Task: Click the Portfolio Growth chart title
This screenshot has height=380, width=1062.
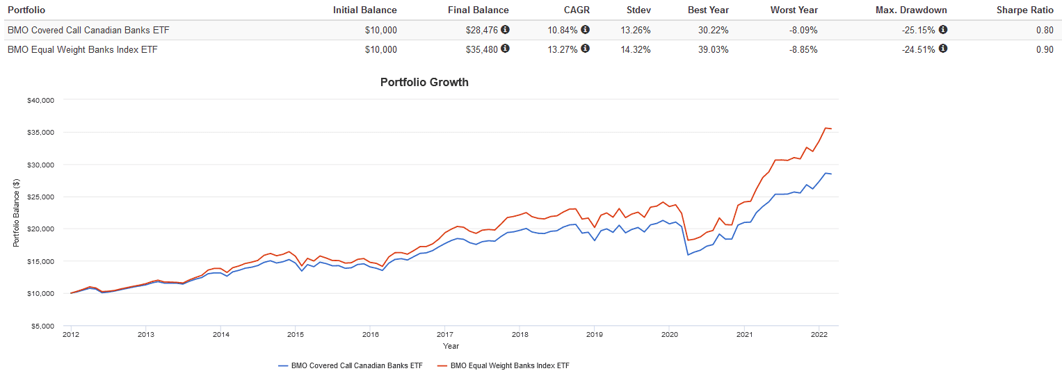Action: [424, 82]
